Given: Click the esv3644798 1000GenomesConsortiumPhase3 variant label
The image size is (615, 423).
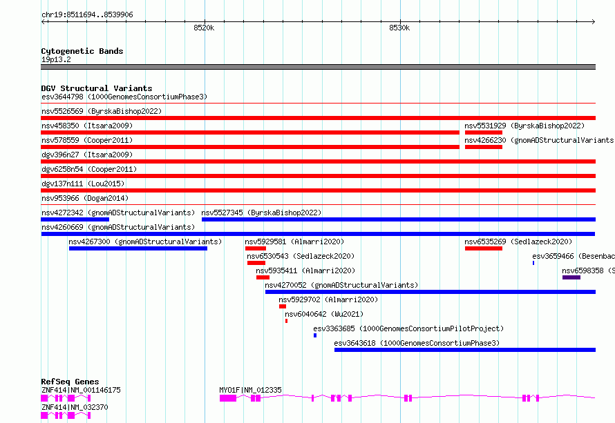Looking at the screenshot, I should tap(124, 97).
